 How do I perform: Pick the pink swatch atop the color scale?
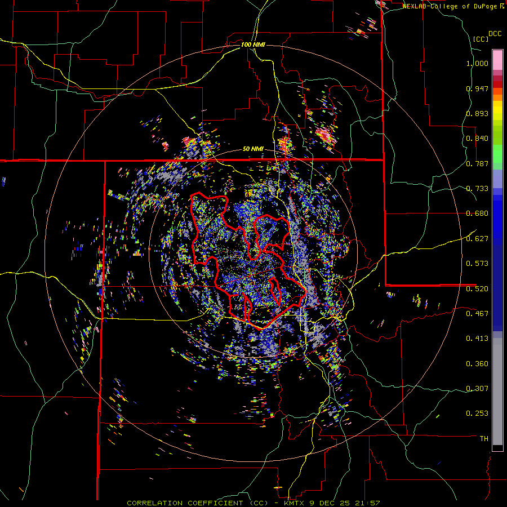[497, 60]
